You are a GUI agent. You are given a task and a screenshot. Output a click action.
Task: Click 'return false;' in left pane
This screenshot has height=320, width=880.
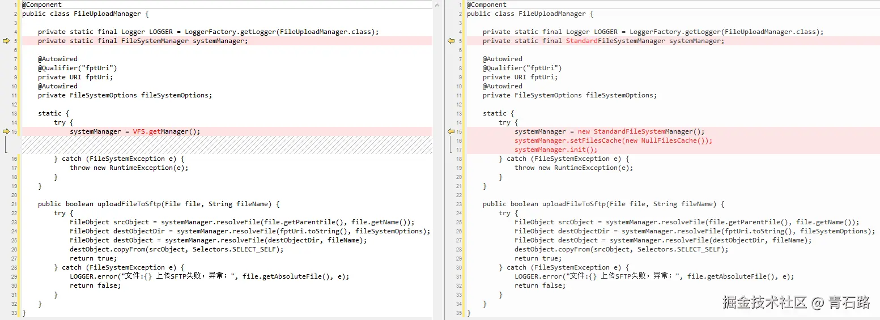point(95,285)
